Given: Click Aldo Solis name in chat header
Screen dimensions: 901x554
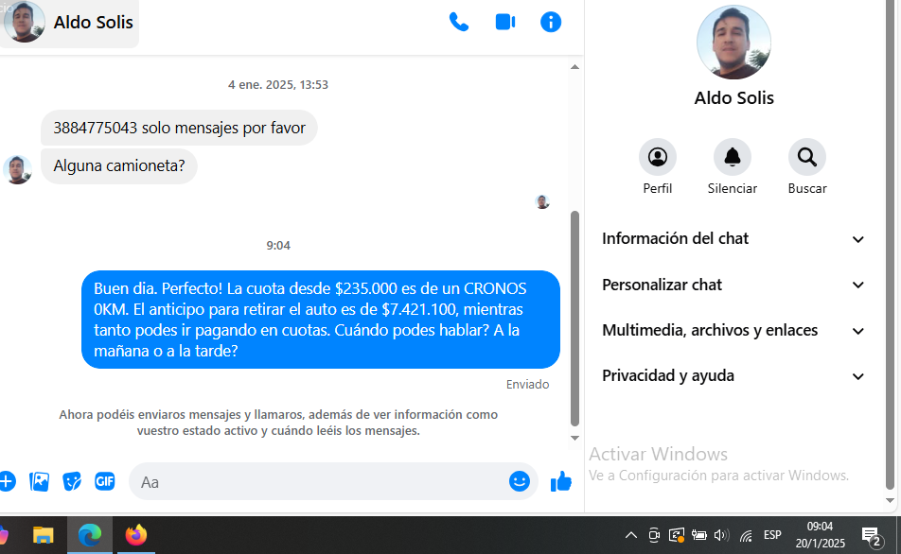Looking at the screenshot, I should pos(93,22).
